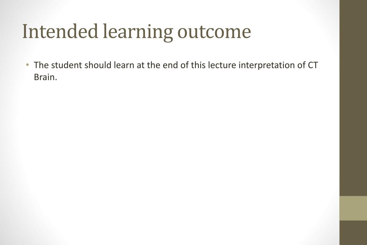Click the light tan accent block on the sidebar
367x245 pixels.
tap(353, 208)
